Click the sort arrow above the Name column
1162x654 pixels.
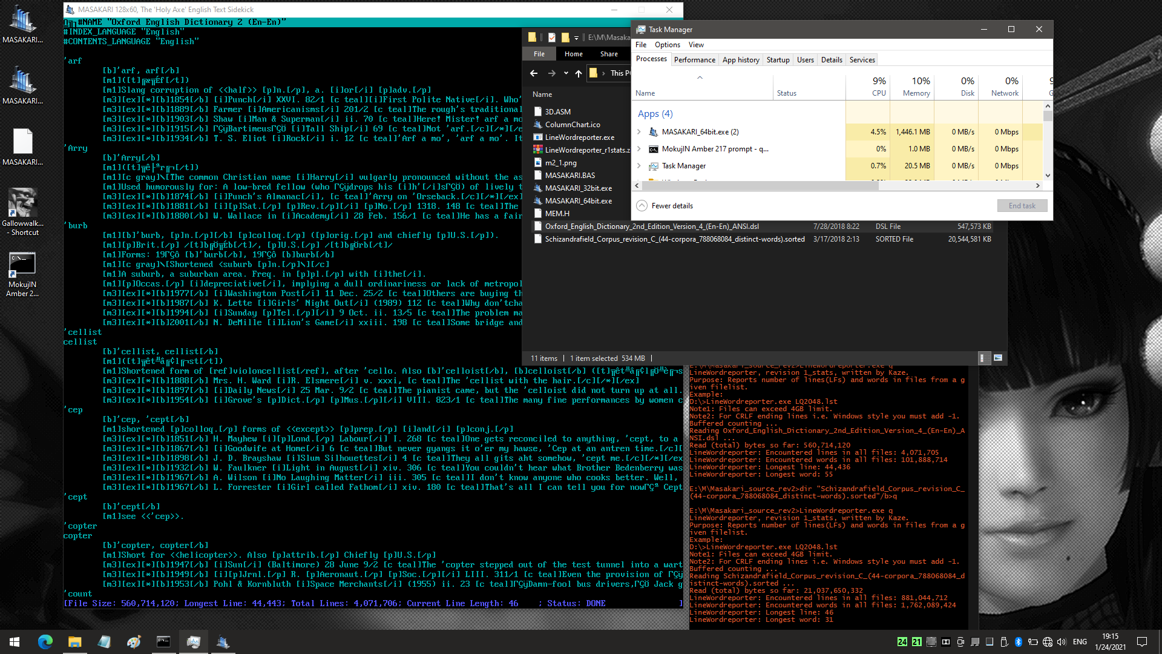pyautogui.click(x=700, y=78)
